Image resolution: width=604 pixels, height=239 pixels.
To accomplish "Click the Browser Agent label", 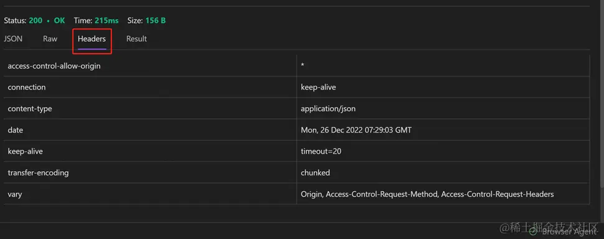I will coord(569,232).
